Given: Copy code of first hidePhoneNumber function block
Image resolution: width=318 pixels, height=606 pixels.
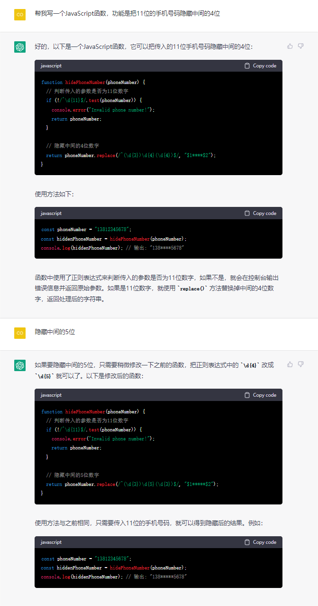Looking at the screenshot, I should pyautogui.click(x=260, y=66).
